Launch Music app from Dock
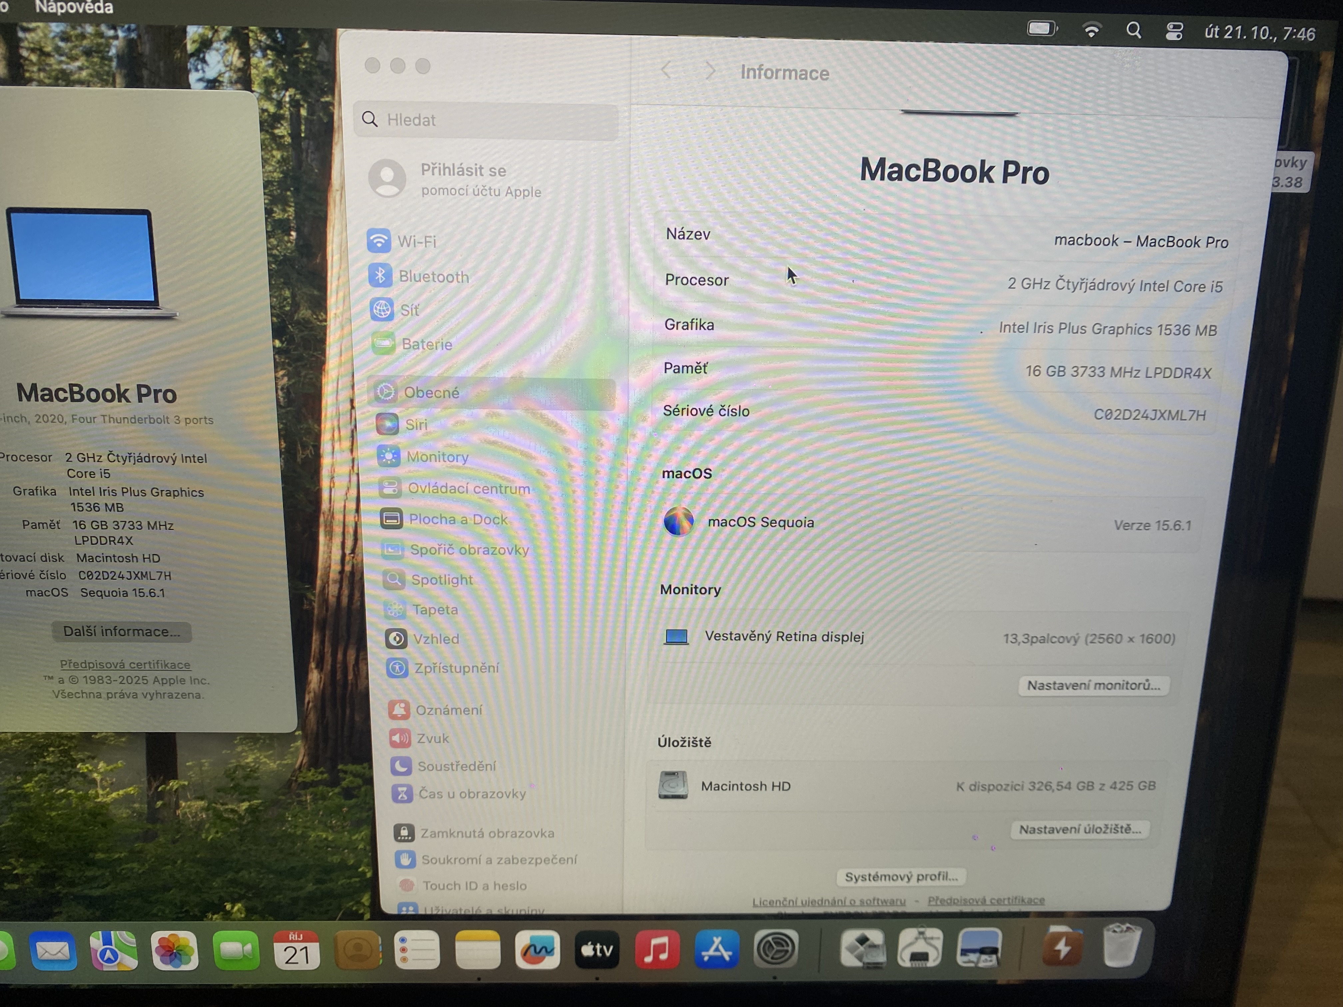This screenshot has width=1343, height=1007. point(657,950)
